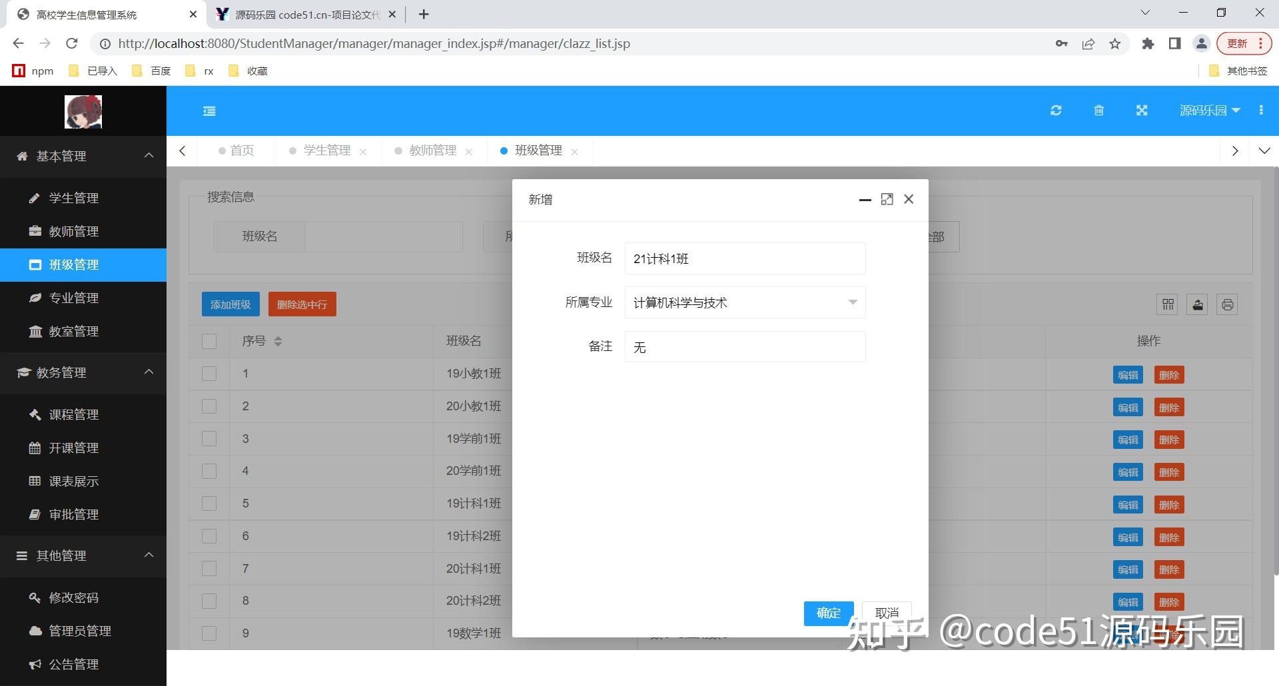Screen dimensions: 1279x686
Task: Select 课程管理 in the sidebar menu
Action: [74, 414]
